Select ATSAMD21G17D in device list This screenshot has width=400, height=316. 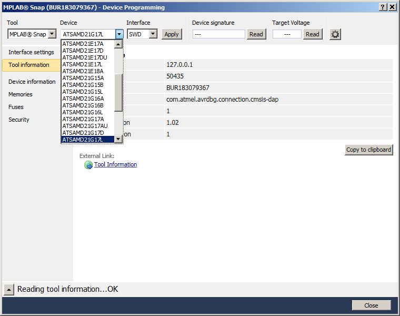click(x=88, y=133)
